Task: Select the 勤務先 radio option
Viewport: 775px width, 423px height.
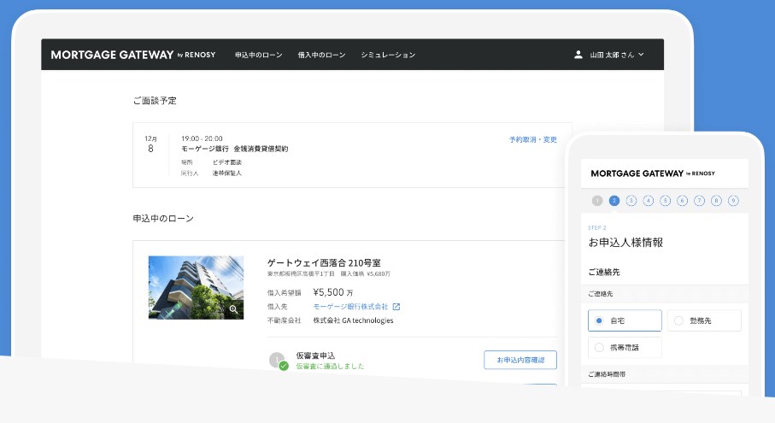Action: (x=704, y=320)
